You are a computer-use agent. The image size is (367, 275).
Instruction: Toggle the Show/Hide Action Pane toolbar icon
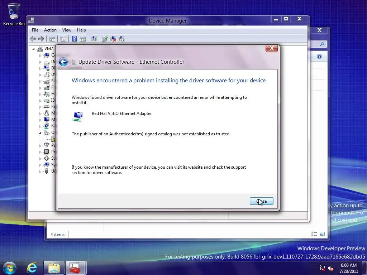83,39
